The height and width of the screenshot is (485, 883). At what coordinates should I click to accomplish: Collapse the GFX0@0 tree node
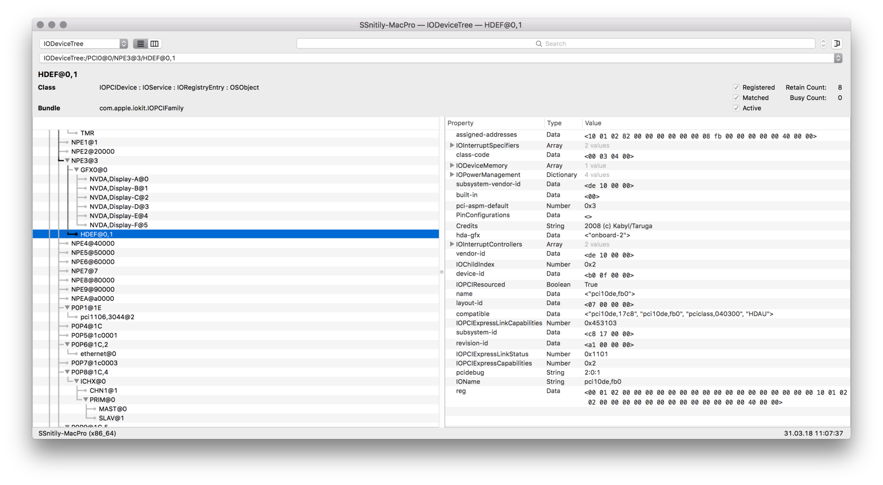tap(76, 170)
